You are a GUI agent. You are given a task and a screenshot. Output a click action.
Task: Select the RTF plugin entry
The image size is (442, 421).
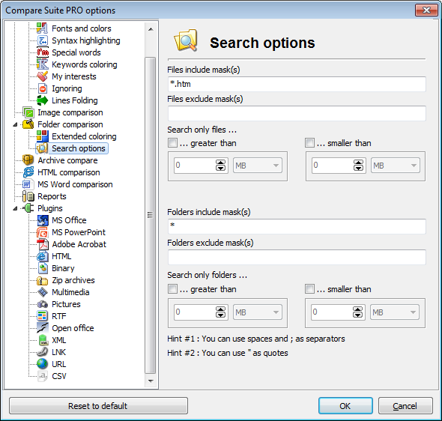pos(59,316)
